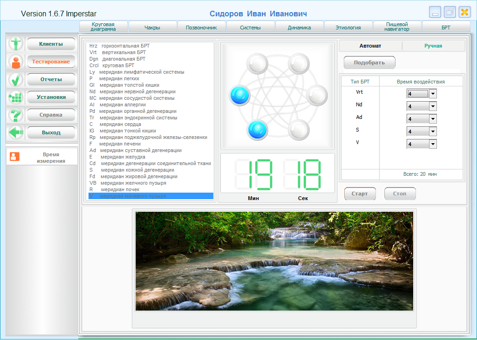Select P меридиан легких

click(151, 79)
